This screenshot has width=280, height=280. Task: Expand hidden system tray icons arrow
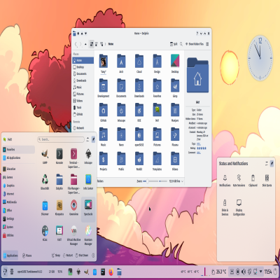click(x=261, y=272)
